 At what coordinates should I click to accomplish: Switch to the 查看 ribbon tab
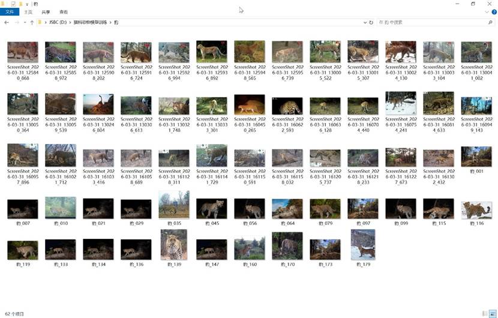tap(64, 12)
